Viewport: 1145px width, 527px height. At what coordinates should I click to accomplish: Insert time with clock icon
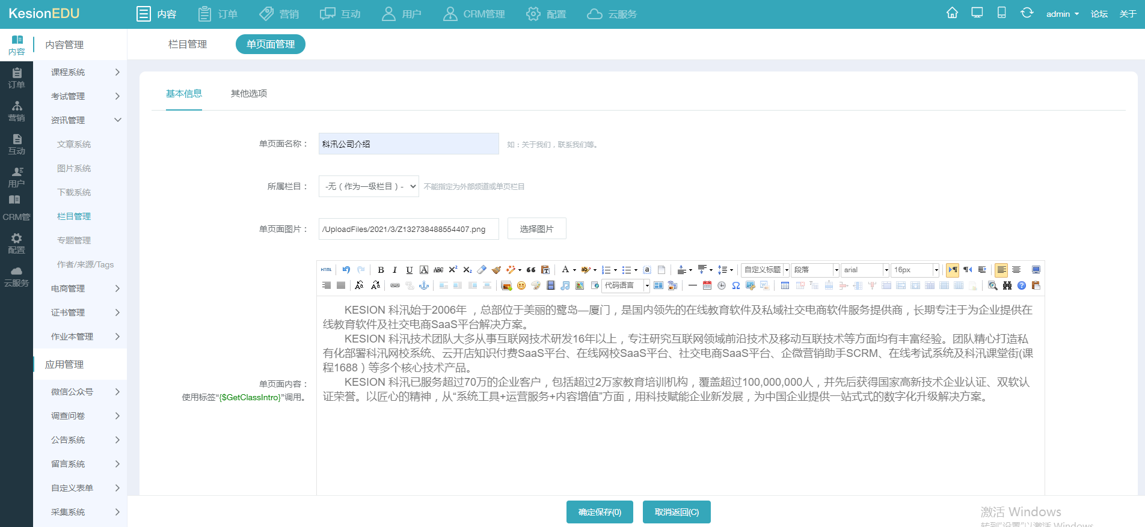click(x=722, y=285)
